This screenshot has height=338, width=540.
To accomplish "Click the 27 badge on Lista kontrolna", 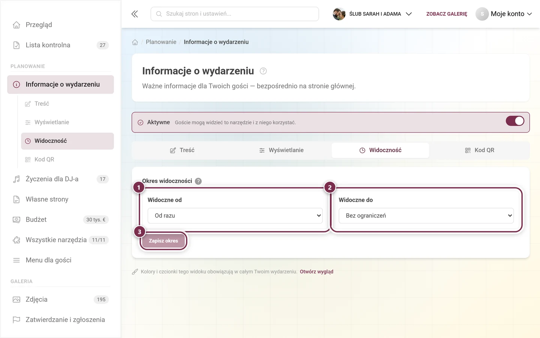I will [102, 45].
